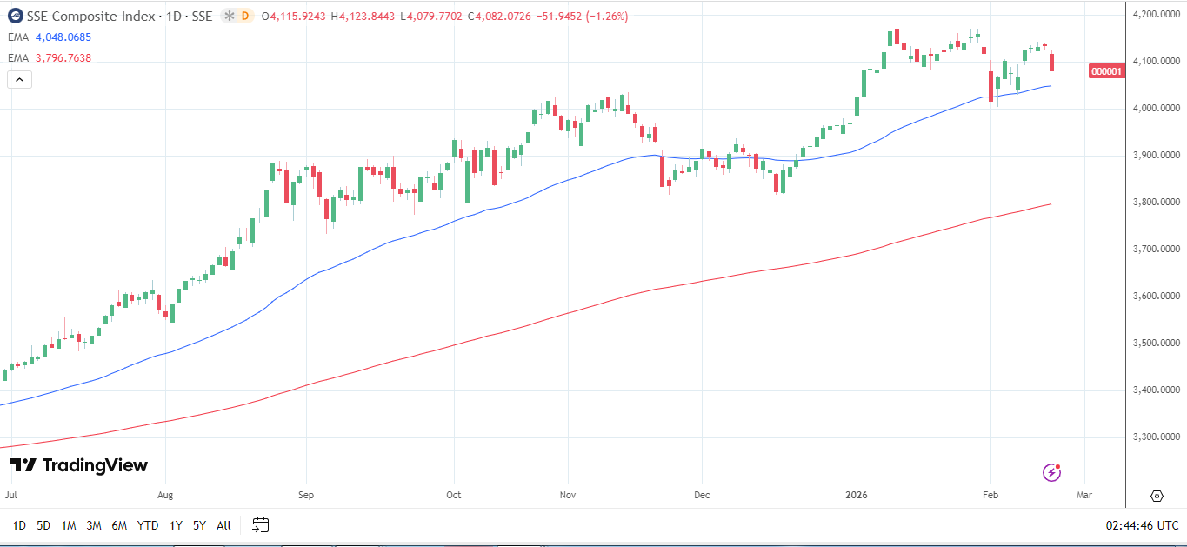Screen dimensions: 1187x547
Task: Select the 1M range
Action: pyautogui.click(x=68, y=525)
